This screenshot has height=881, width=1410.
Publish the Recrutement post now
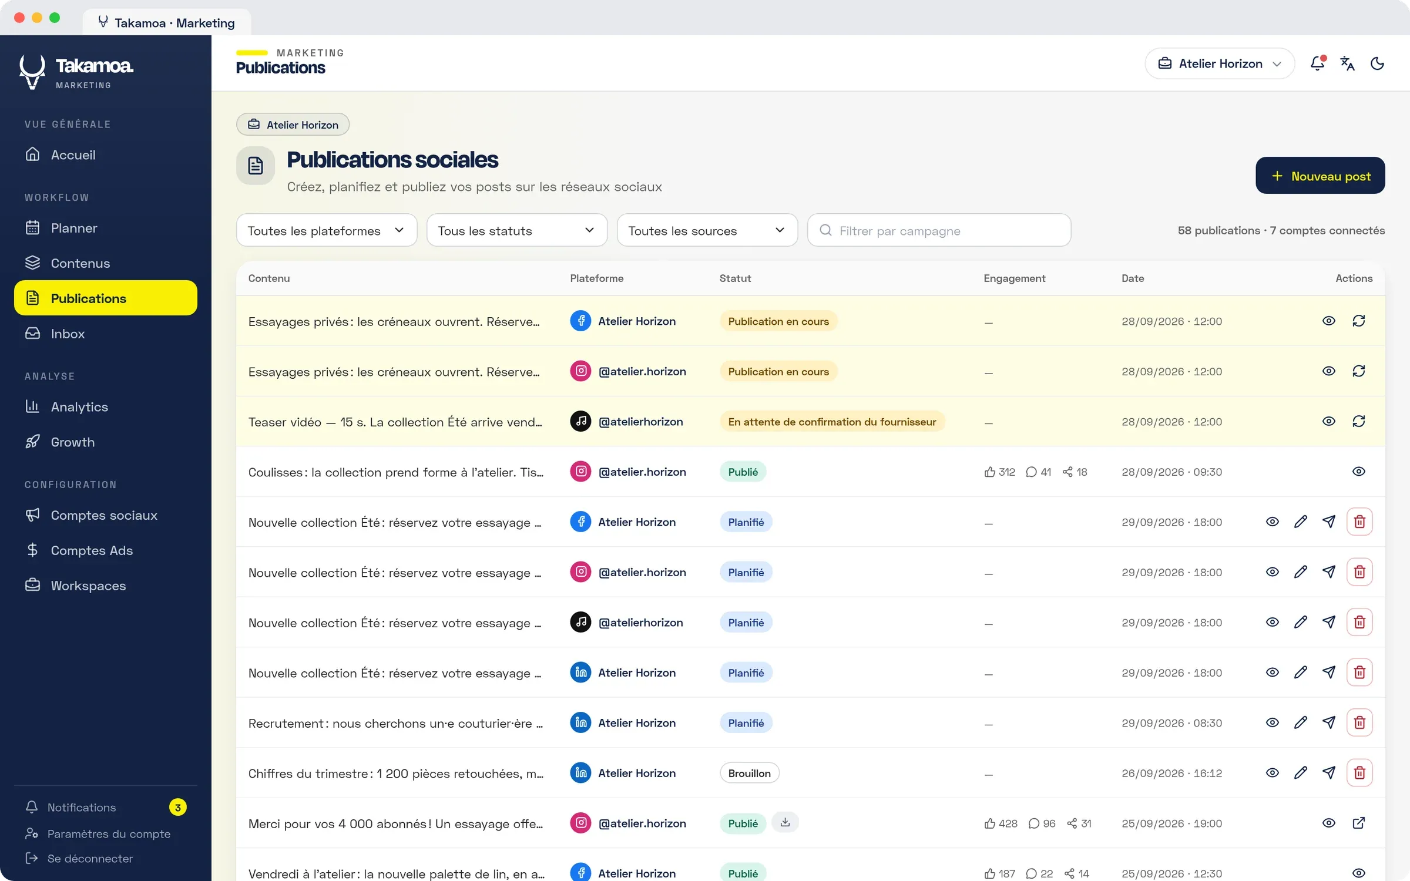pos(1329,722)
